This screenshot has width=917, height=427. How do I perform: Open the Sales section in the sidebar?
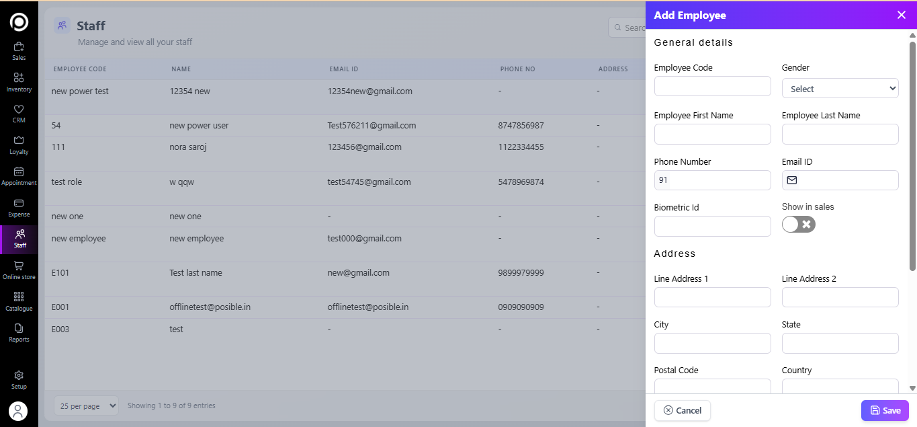pyautogui.click(x=19, y=50)
